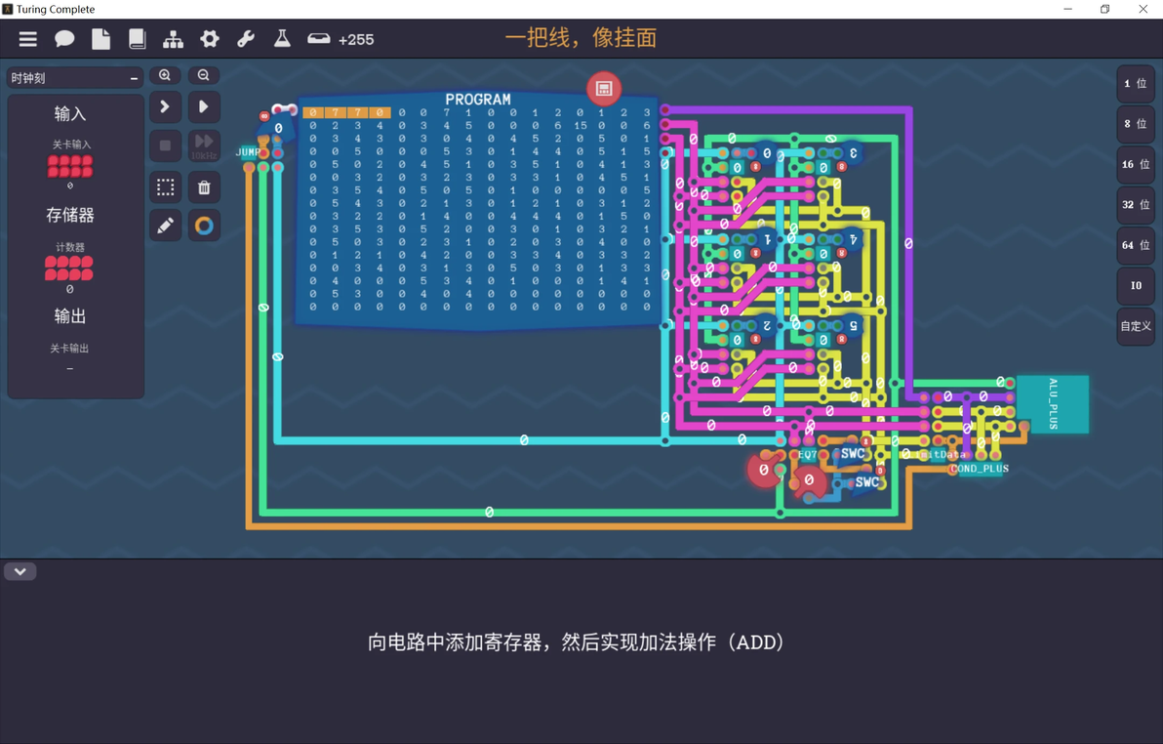Screen dimensions: 1163x744
Task: Open the component hierarchy map icon
Action: 173,39
